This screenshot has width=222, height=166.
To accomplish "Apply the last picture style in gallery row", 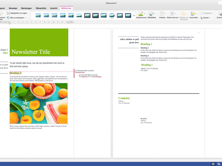I will [x=128, y=16].
